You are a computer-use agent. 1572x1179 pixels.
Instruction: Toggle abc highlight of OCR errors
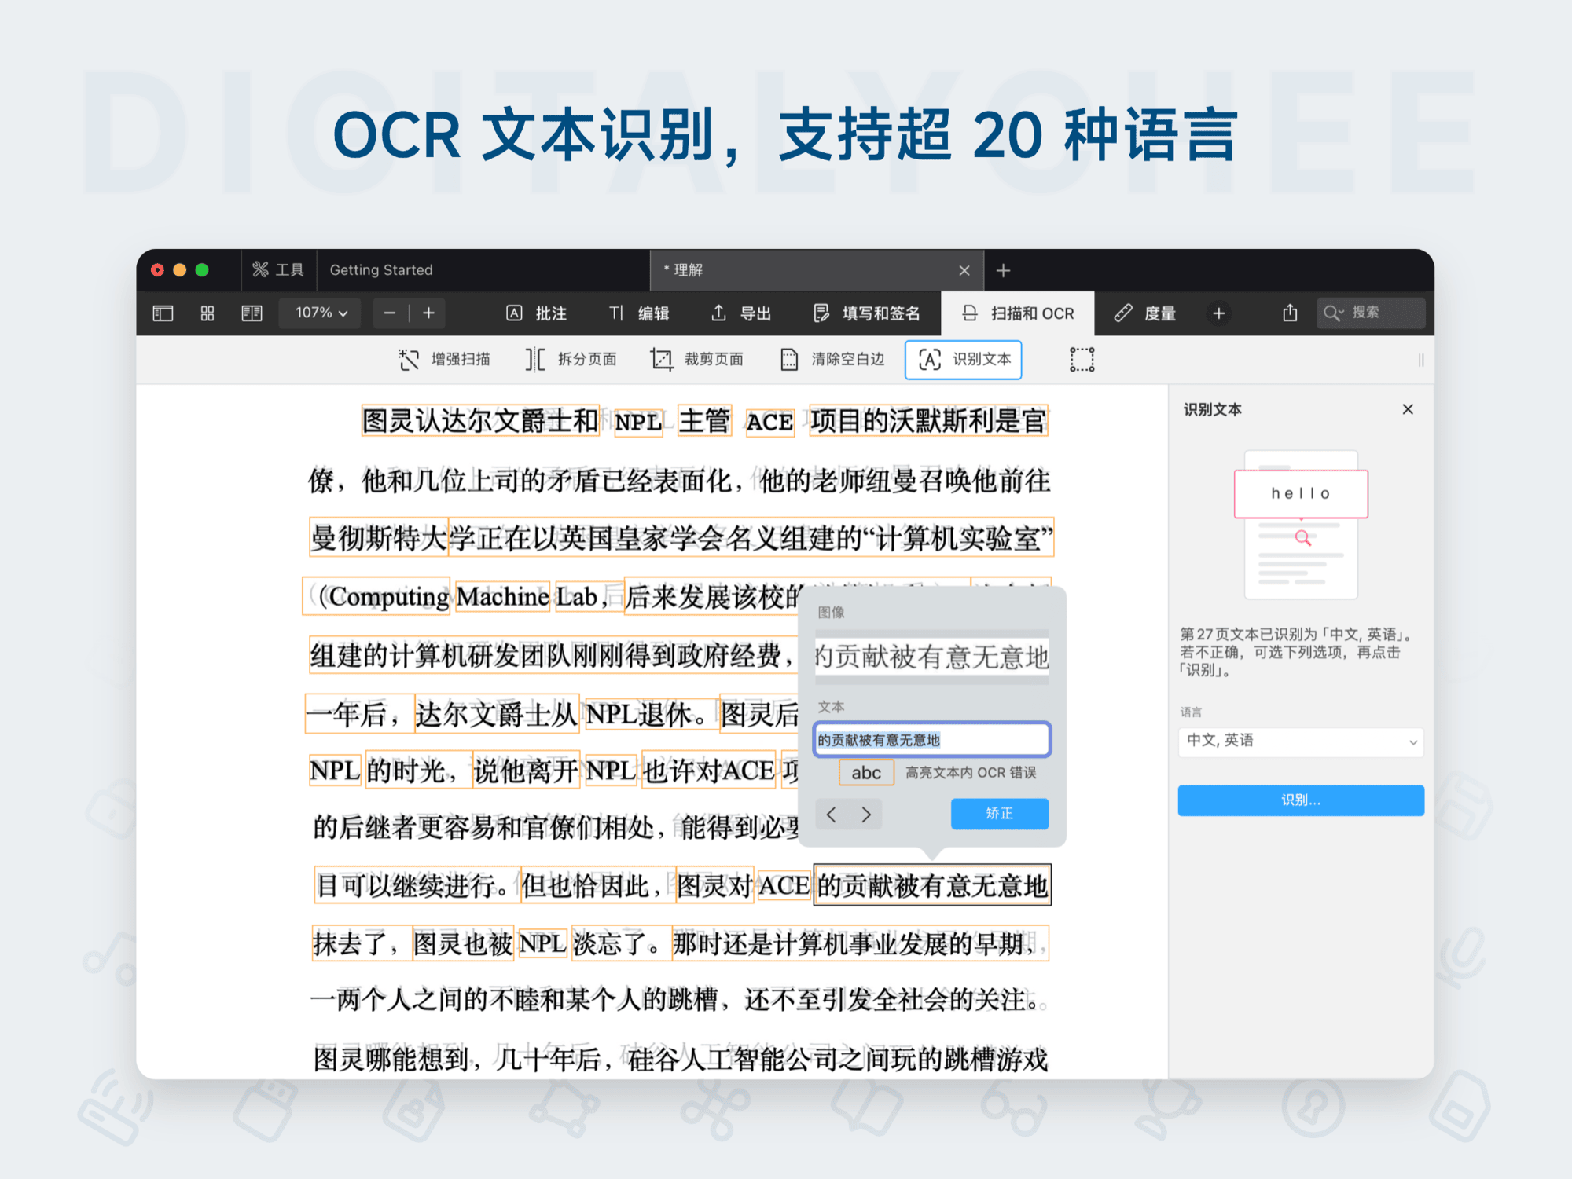coord(865,772)
